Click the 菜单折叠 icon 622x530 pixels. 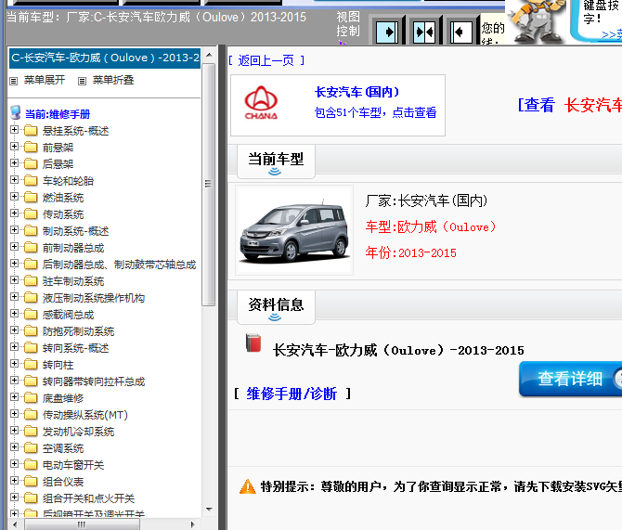(x=82, y=82)
